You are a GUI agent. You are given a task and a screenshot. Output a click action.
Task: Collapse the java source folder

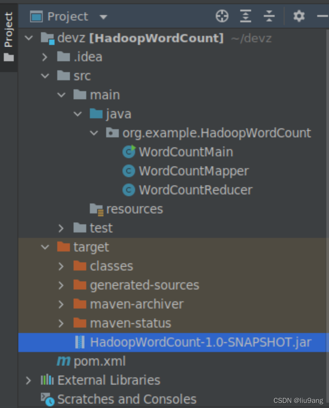click(78, 114)
